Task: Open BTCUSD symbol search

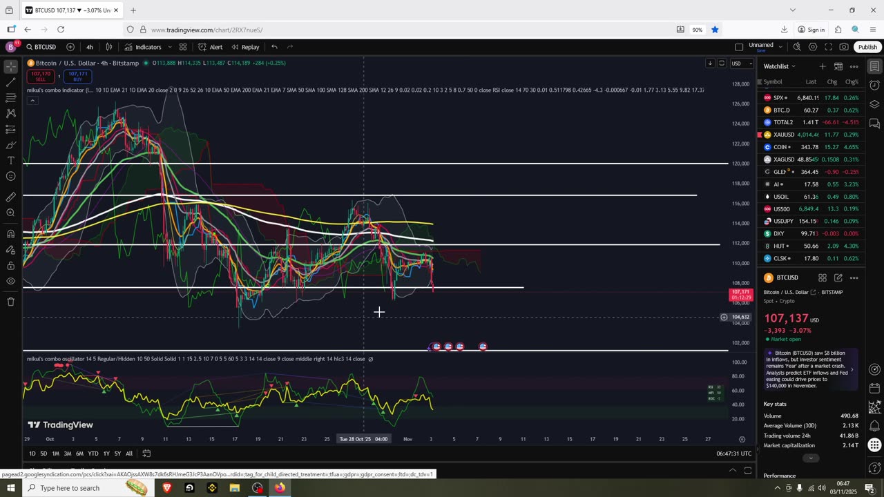Action: click(41, 47)
